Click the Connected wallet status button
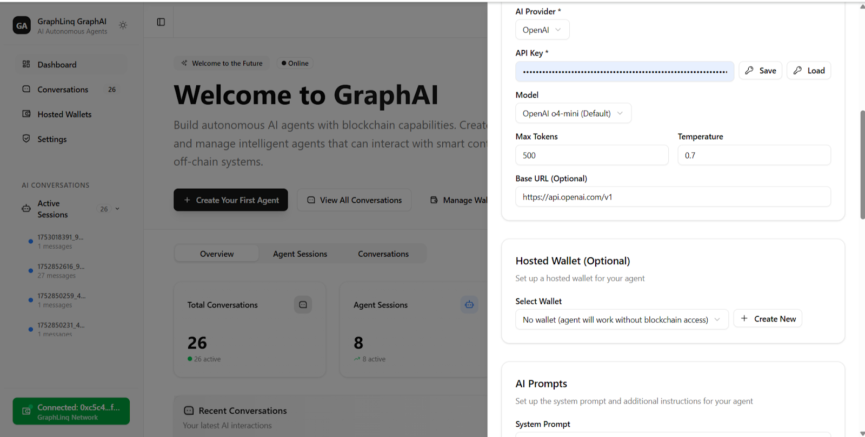This screenshot has width=865, height=437. click(71, 412)
